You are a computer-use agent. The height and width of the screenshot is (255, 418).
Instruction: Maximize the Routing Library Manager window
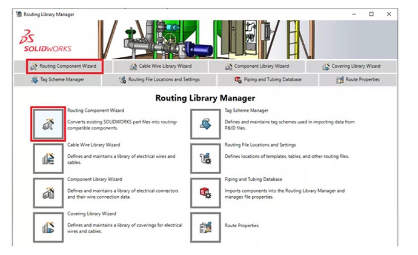[371, 14]
